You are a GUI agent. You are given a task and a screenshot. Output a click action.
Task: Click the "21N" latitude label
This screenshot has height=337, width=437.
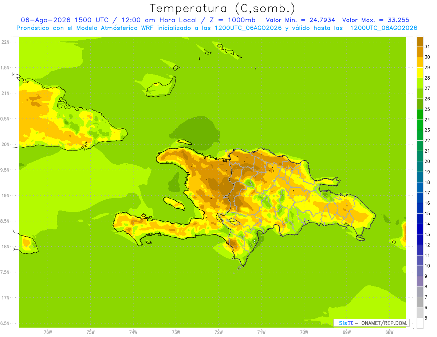5,93
